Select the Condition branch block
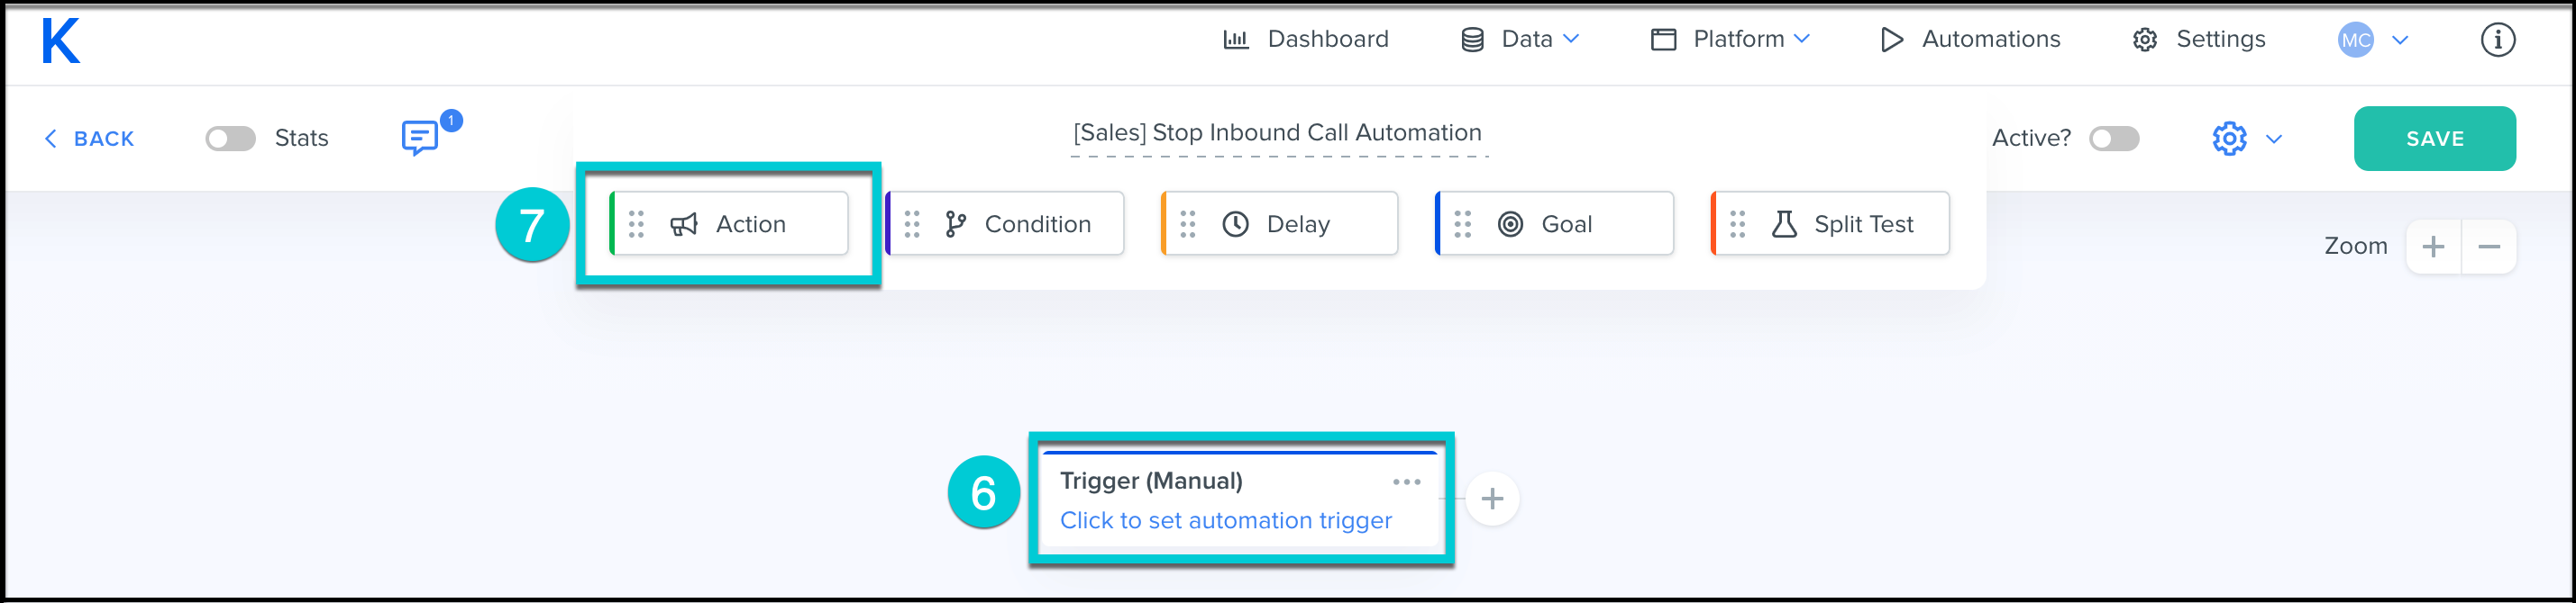 1005,223
